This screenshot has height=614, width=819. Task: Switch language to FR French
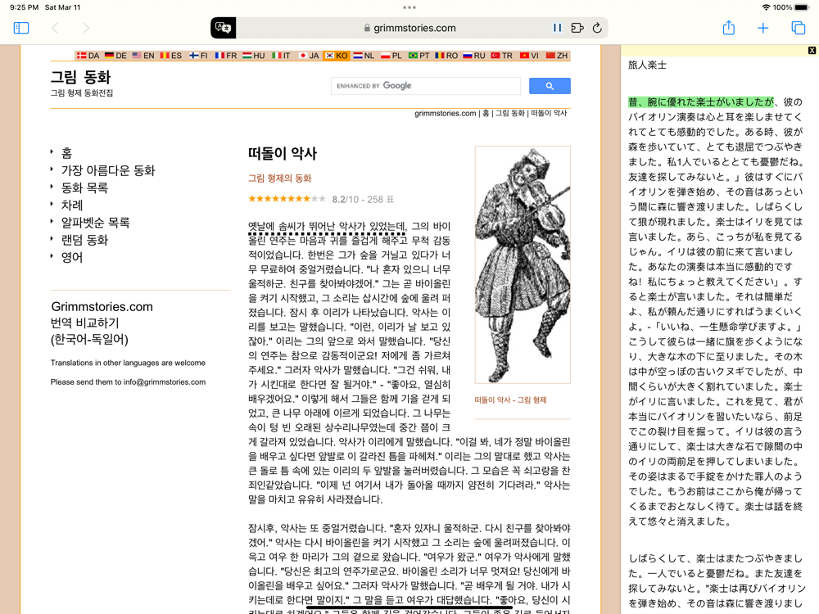[x=226, y=56]
